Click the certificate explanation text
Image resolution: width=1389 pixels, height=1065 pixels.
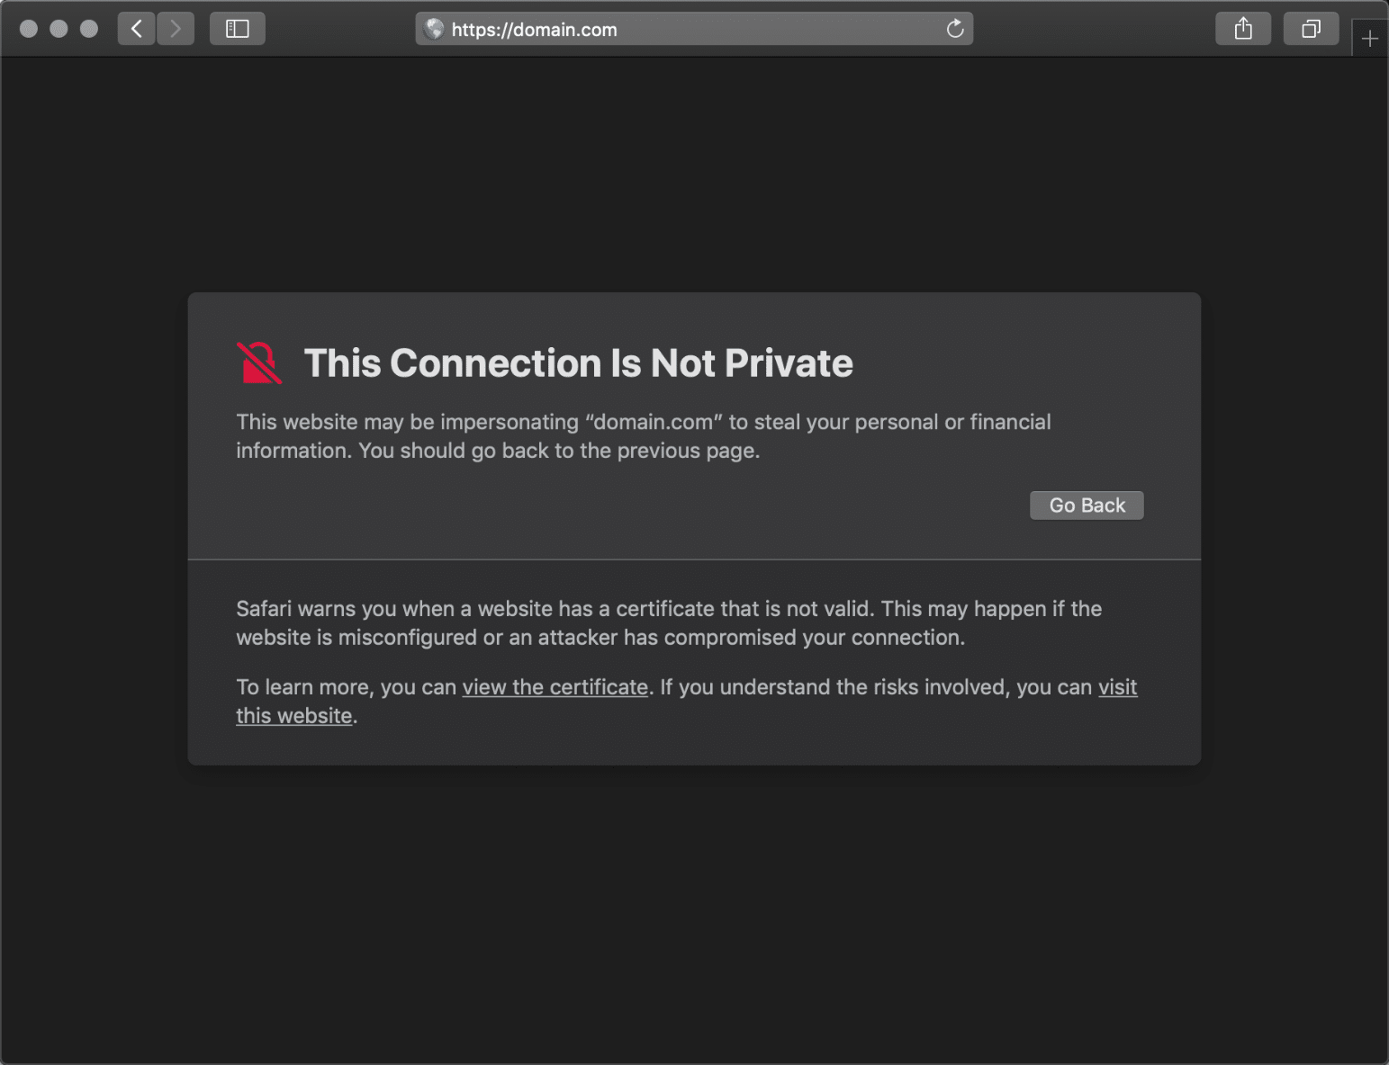[668, 622]
